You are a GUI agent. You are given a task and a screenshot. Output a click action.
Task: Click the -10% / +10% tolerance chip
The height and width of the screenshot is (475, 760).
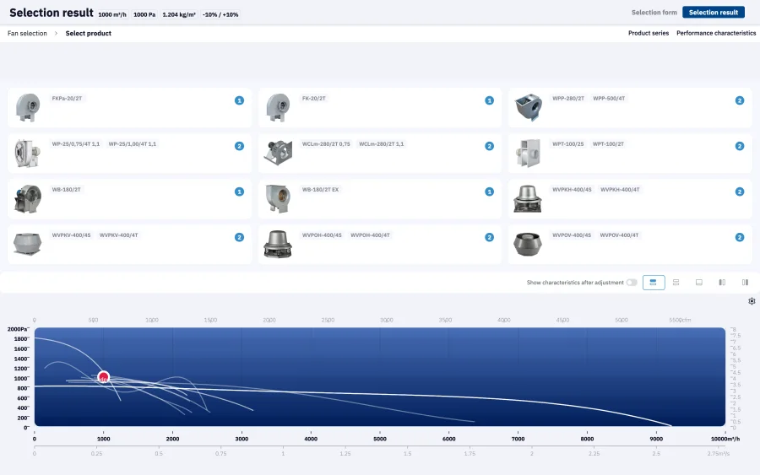pyautogui.click(x=220, y=14)
